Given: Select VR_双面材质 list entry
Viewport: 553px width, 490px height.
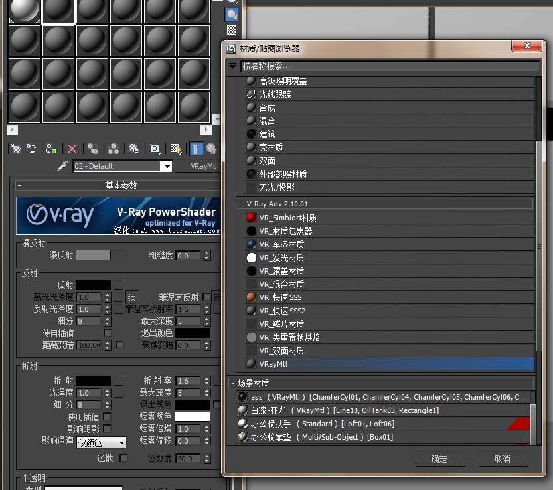Looking at the screenshot, I should click(x=390, y=351).
